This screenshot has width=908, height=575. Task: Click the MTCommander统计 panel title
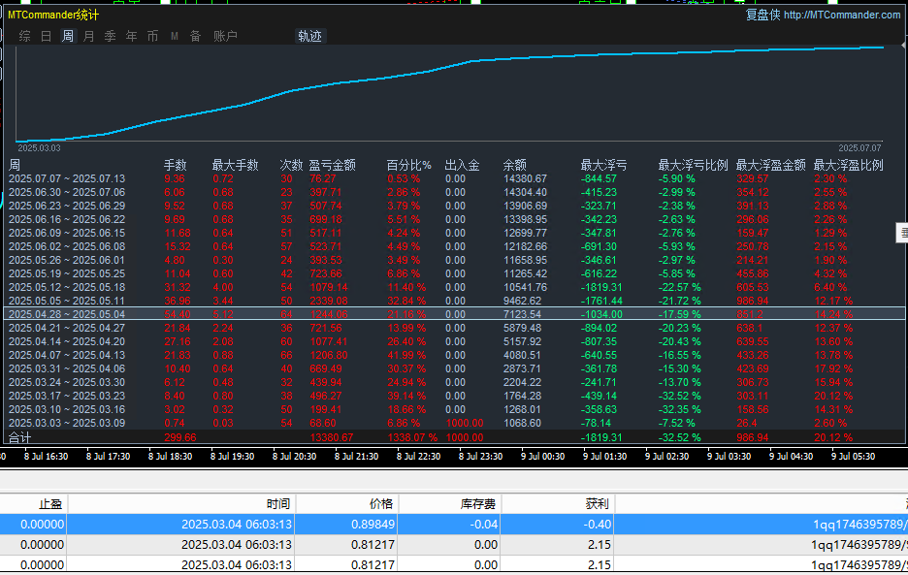click(x=53, y=16)
